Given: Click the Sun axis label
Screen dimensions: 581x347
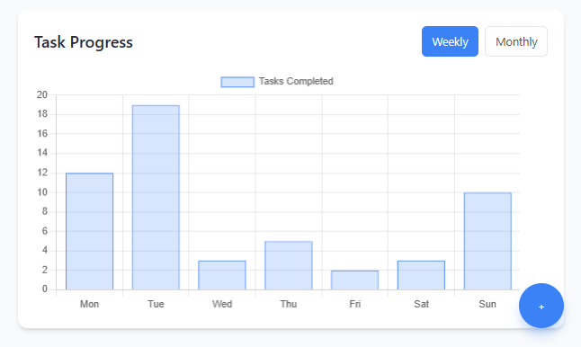Looking at the screenshot, I should [x=487, y=304].
